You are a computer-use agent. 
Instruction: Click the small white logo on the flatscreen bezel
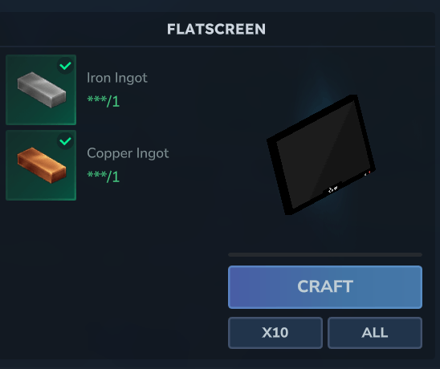click(x=332, y=189)
